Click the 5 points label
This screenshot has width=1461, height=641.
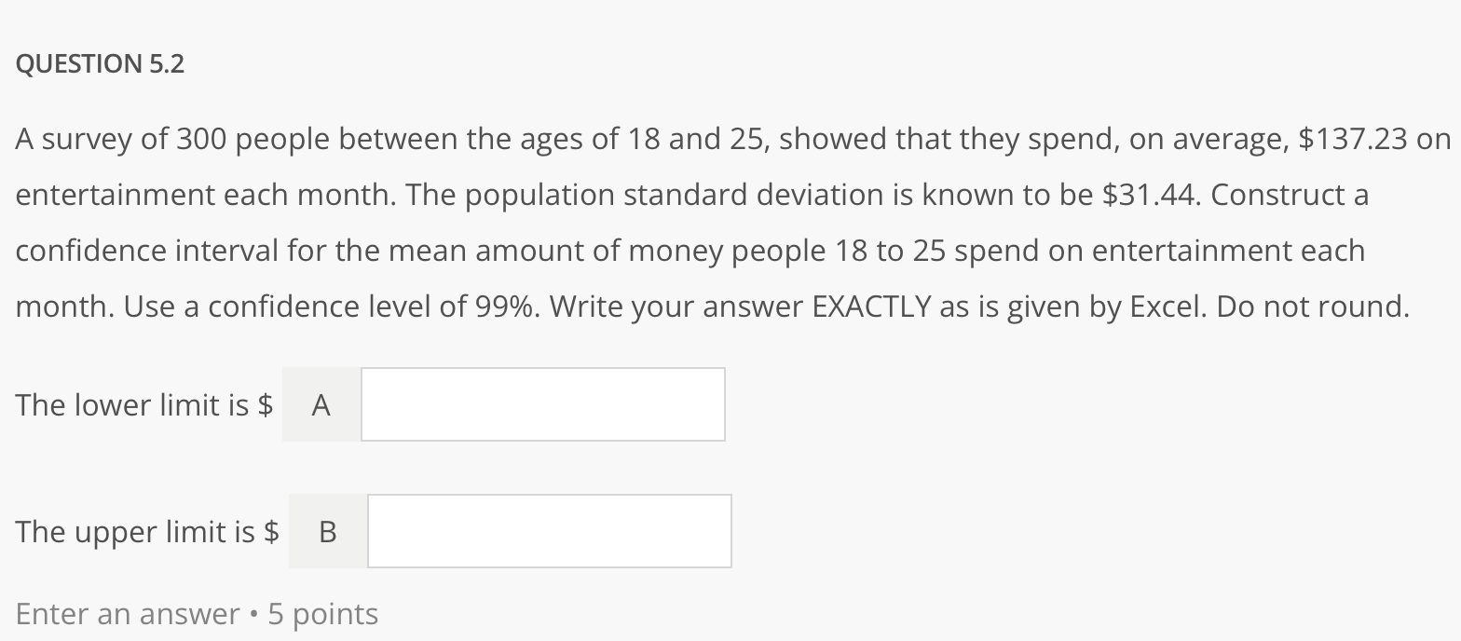(x=321, y=613)
